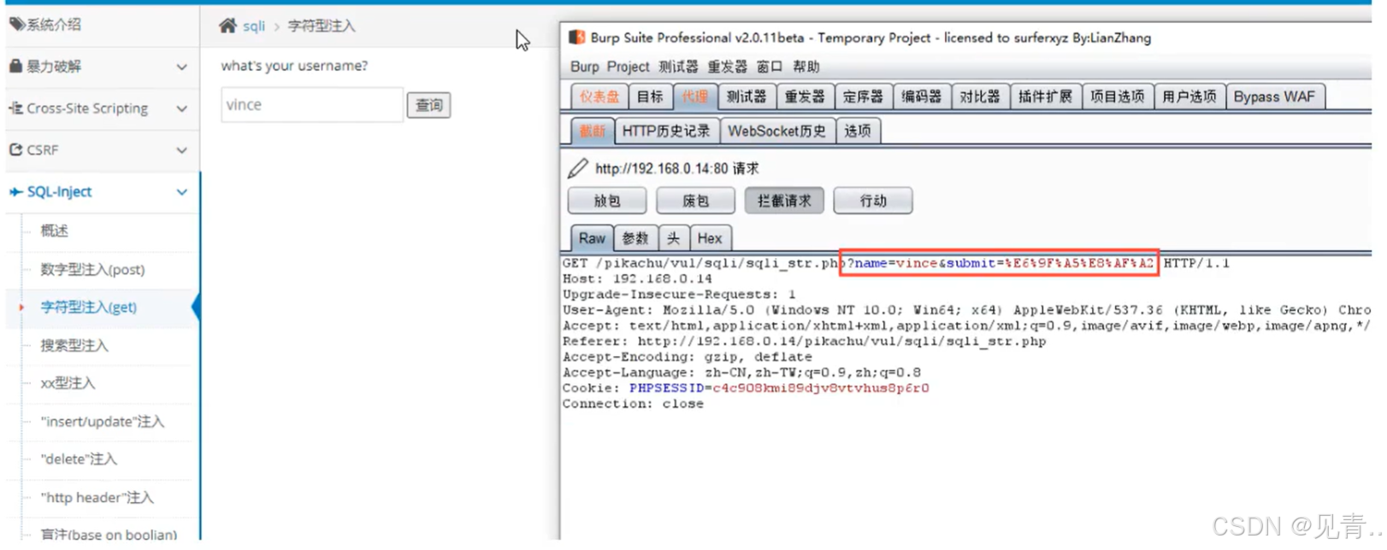
Task: Click the 查询 query button
Action: (x=428, y=105)
